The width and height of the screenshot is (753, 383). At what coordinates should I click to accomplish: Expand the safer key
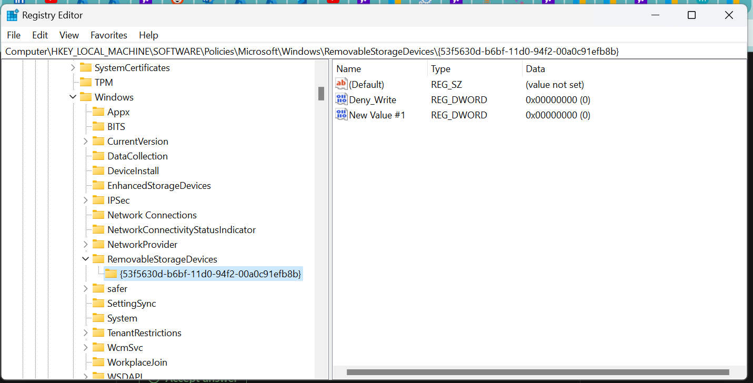(x=86, y=288)
